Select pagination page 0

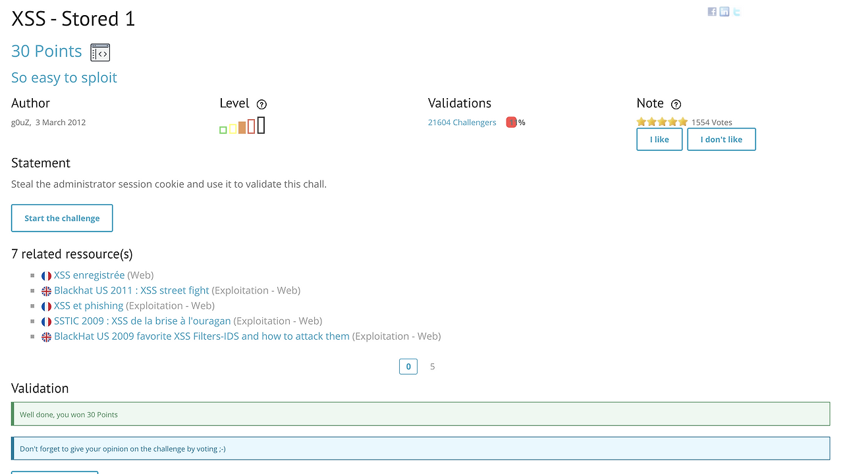coord(408,366)
